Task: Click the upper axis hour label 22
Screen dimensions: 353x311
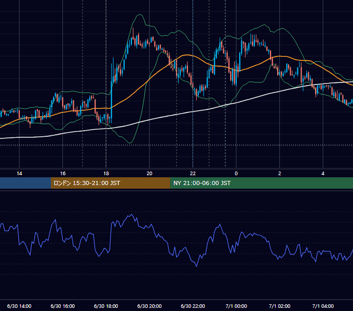Action: tap(193, 174)
